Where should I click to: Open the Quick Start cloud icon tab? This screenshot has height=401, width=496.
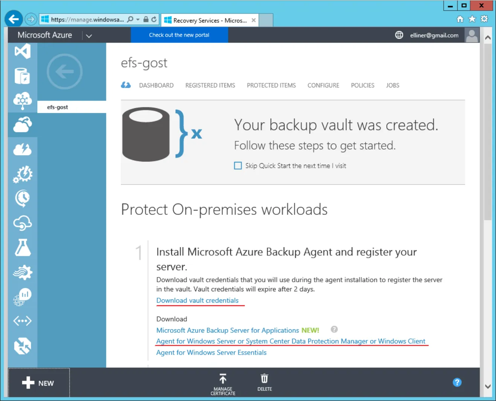(x=126, y=85)
